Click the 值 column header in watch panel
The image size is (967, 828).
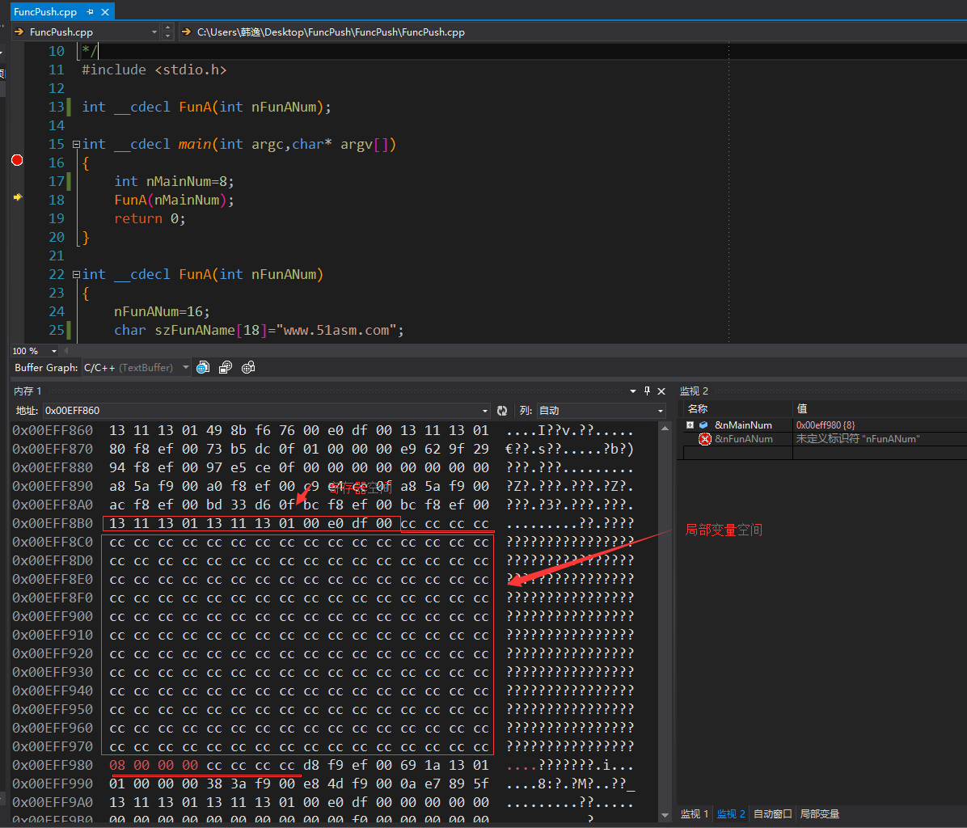click(802, 409)
